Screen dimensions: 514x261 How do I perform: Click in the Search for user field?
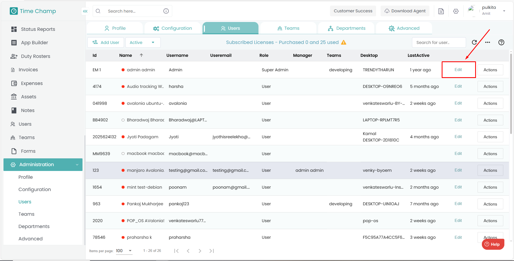[x=438, y=42]
